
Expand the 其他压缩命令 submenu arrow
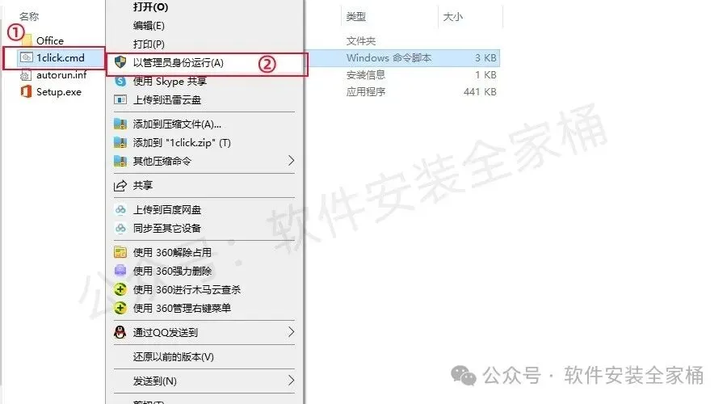click(x=291, y=161)
